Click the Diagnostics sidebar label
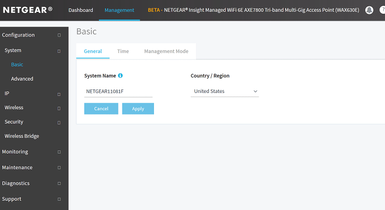Image resolution: width=385 pixels, height=210 pixels. tap(16, 183)
